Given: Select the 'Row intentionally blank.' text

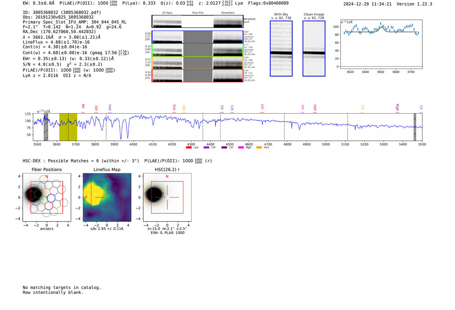Looking at the screenshot, I should click(53, 292).
